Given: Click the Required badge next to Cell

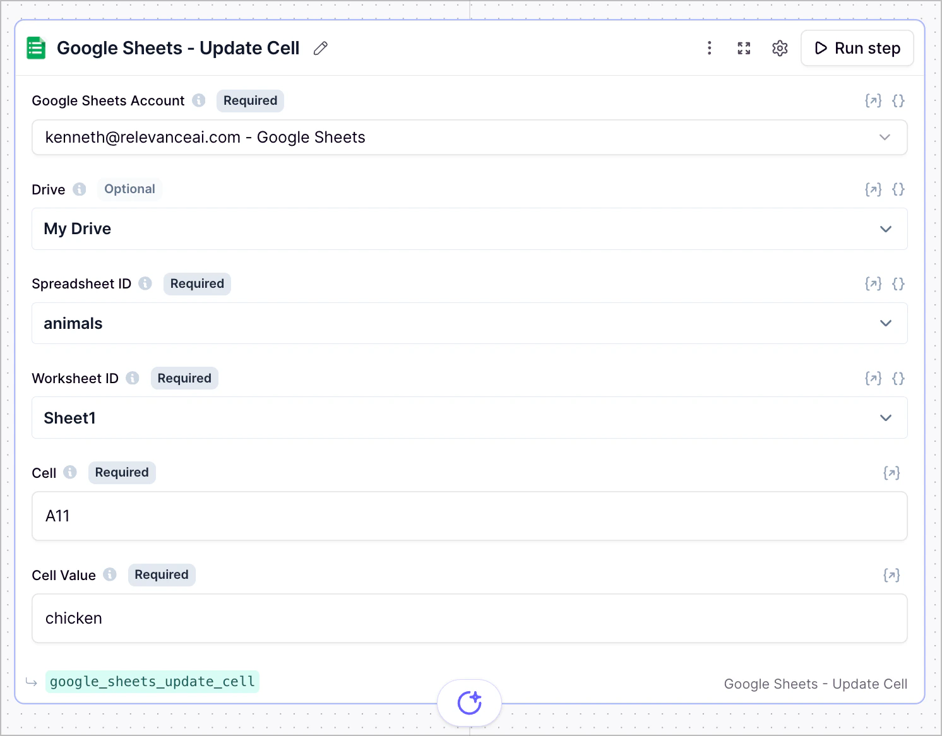Looking at the screenshot, I should tap(121, 472).
